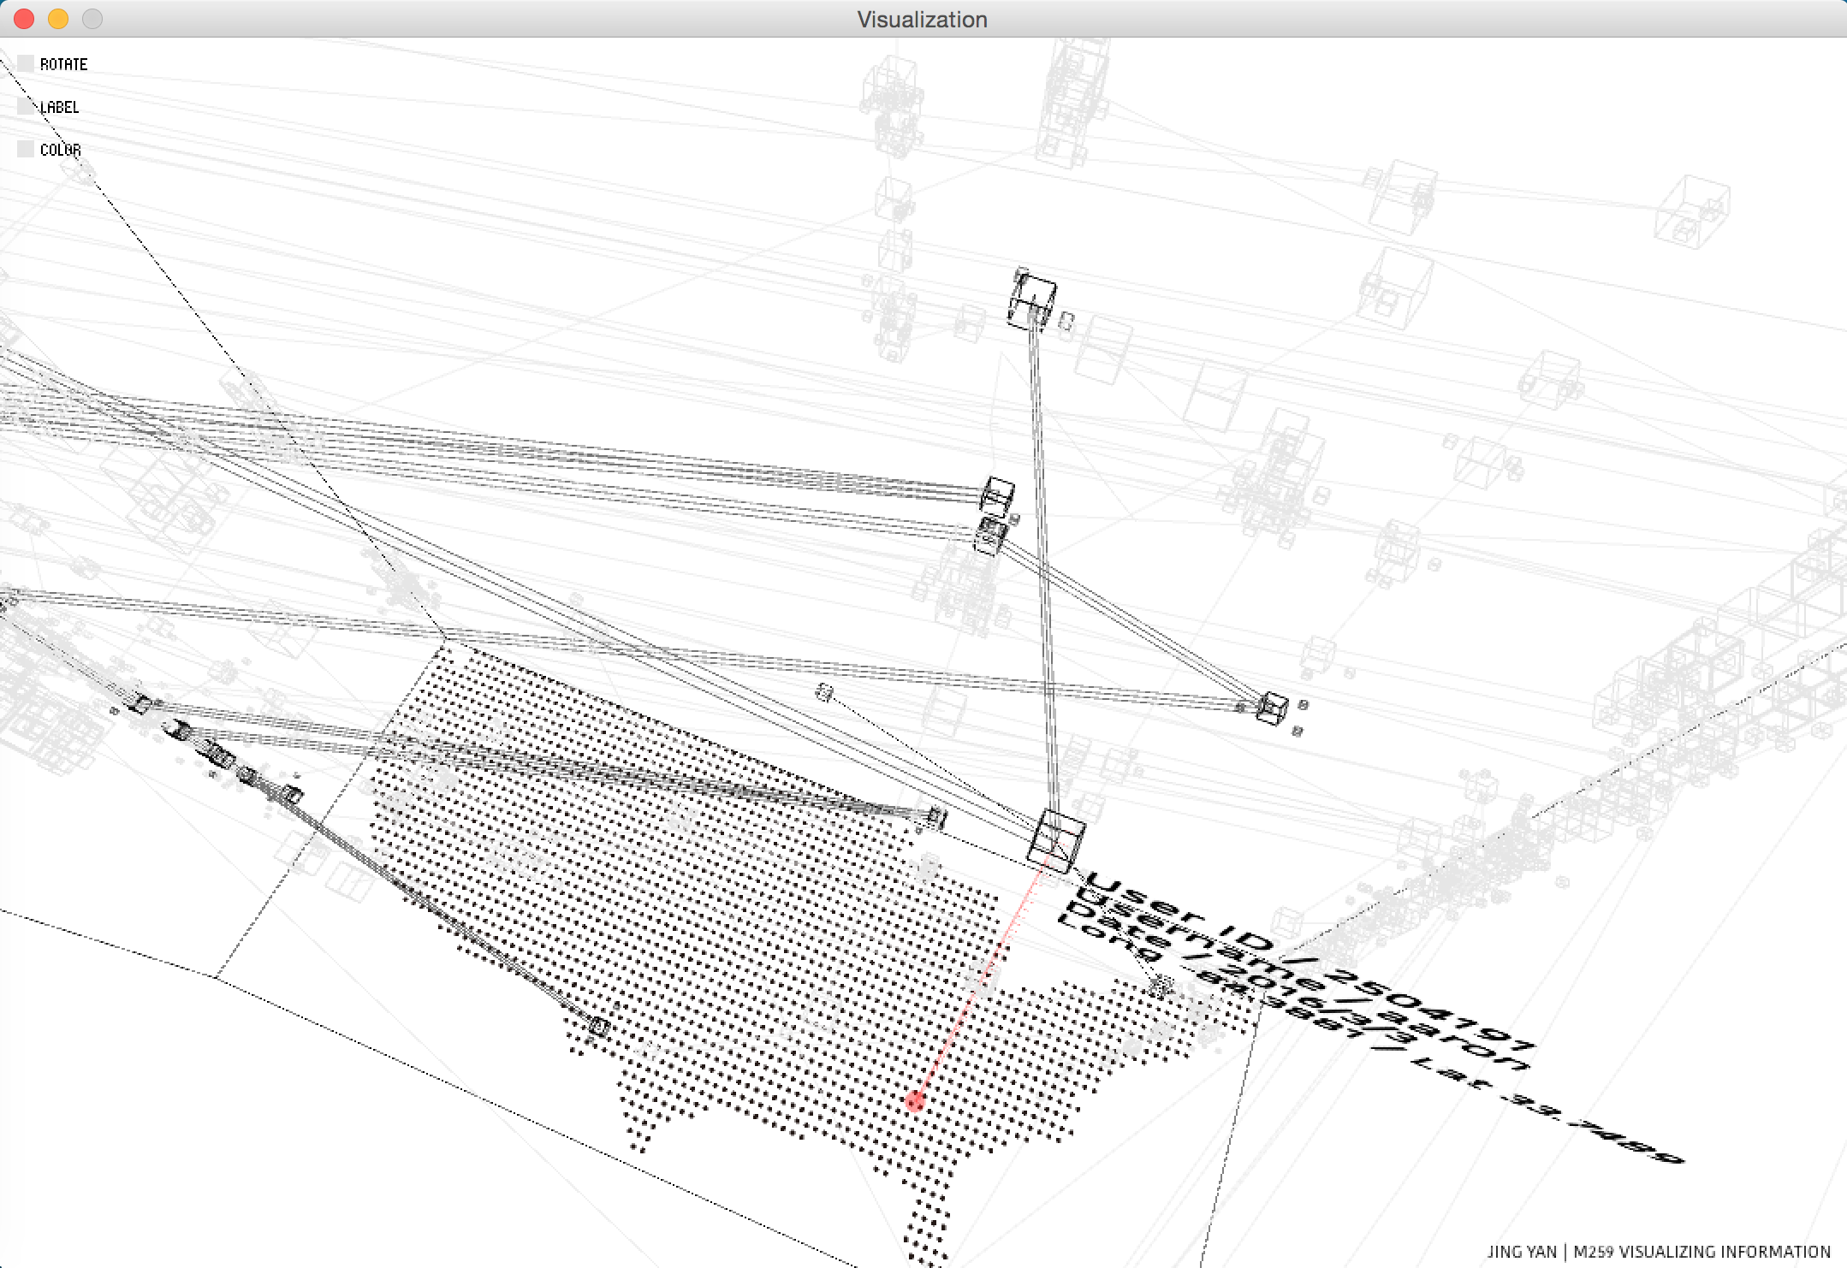The height and width of the screenshot is (1268, 1847).
Task: Click the upper of the two stacked dark cubes
Action: tap(997, 495)
